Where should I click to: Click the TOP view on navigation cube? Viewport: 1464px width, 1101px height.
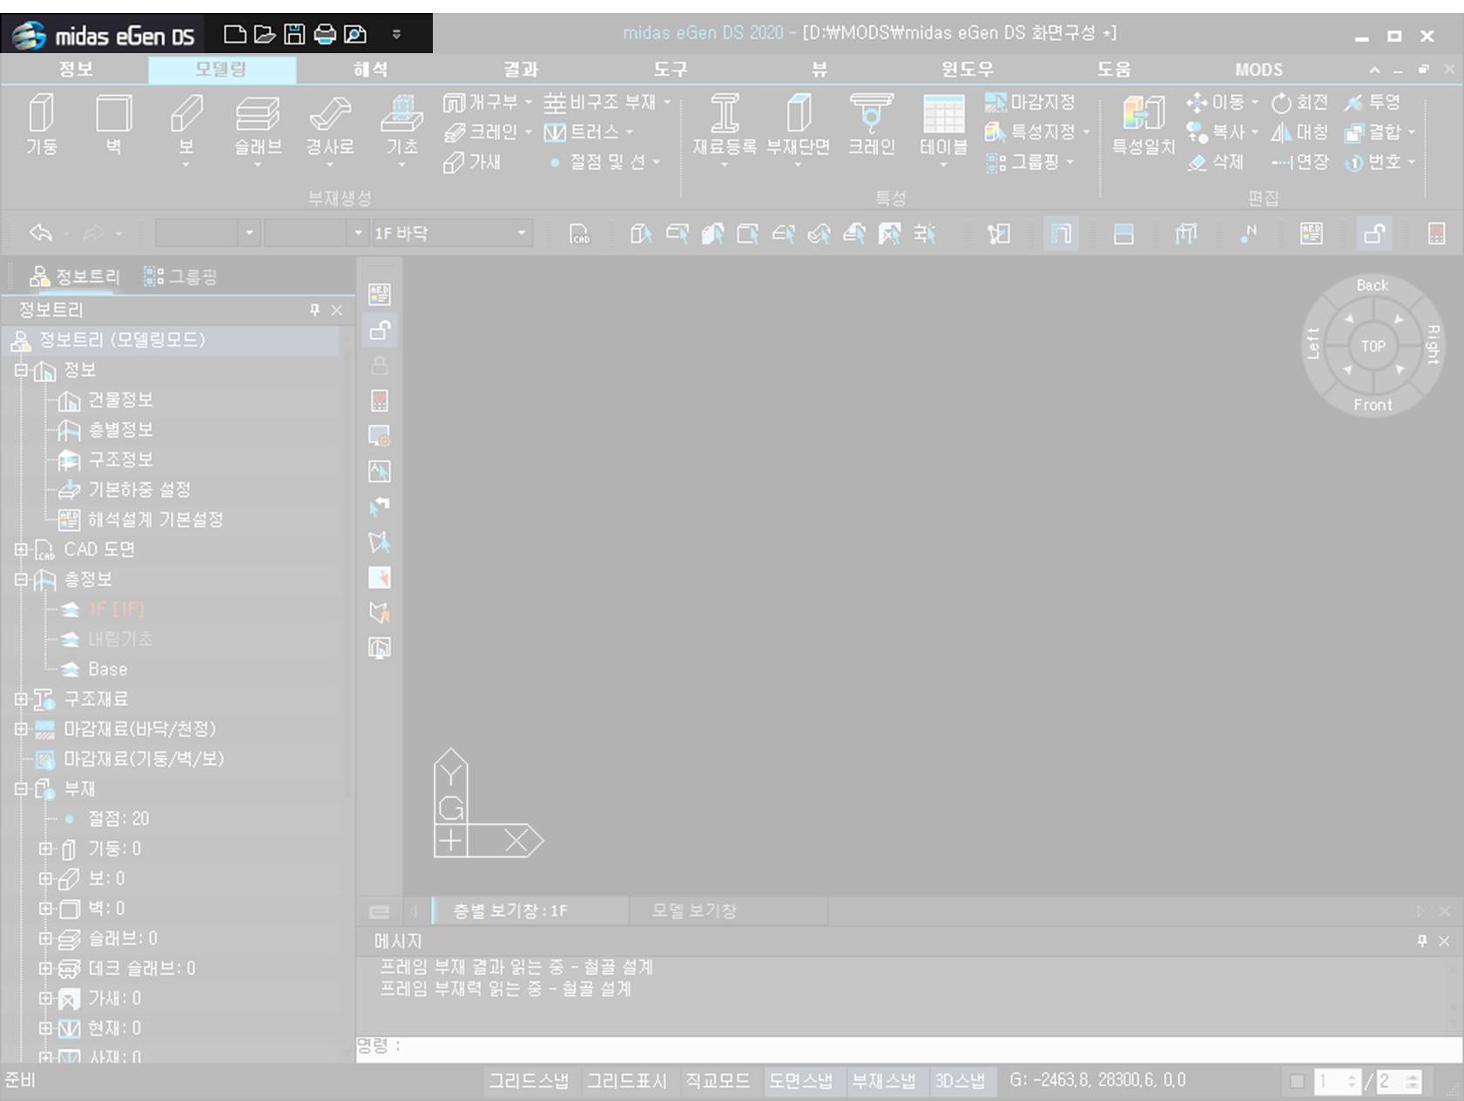[1373, 346]
